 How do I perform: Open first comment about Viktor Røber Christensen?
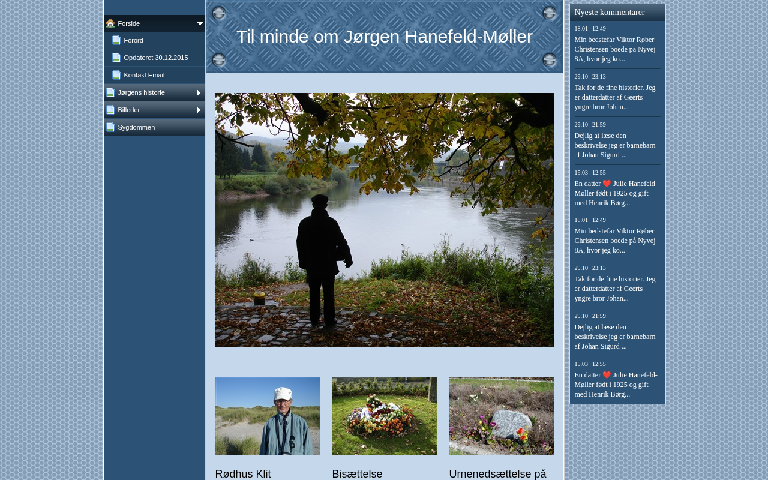(x=615, y=49)
